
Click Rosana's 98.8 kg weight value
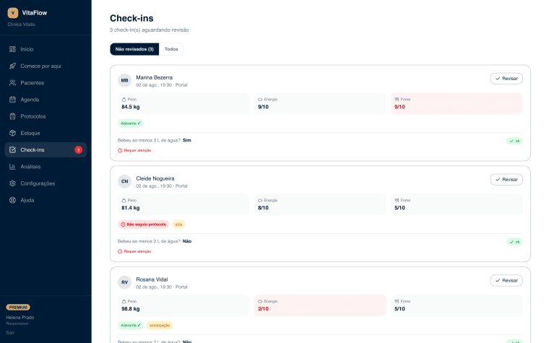[131, 309]
